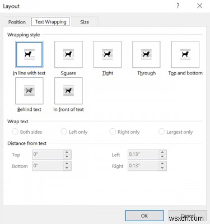Increase the Bottom distance value
Viewport: 210px width, 224px height.
[67, 164]
